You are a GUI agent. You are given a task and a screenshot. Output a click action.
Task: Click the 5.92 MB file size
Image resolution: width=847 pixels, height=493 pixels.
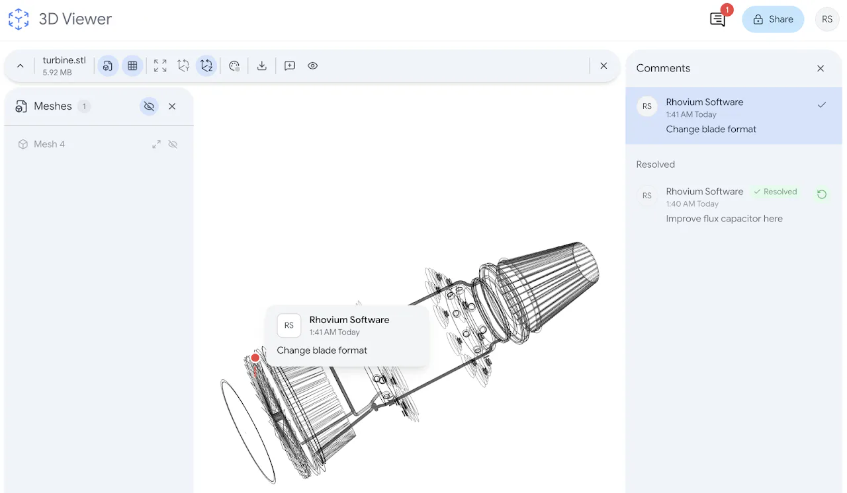57,73
